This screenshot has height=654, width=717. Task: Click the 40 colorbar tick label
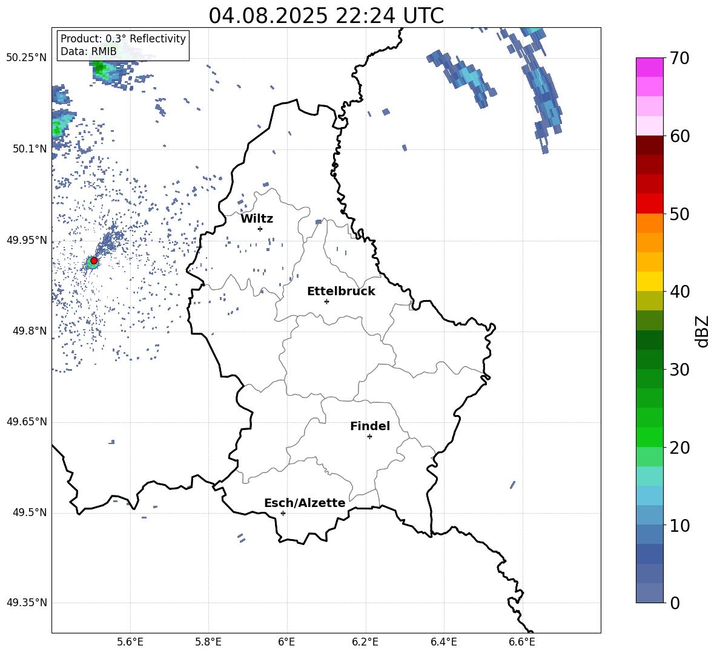click(679, 292)
